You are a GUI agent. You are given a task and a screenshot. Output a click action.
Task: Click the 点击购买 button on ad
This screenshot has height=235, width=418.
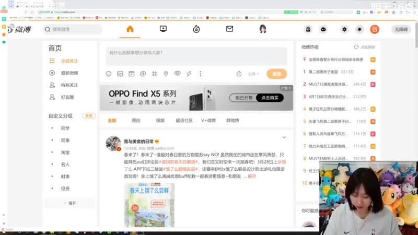[270, 98]
